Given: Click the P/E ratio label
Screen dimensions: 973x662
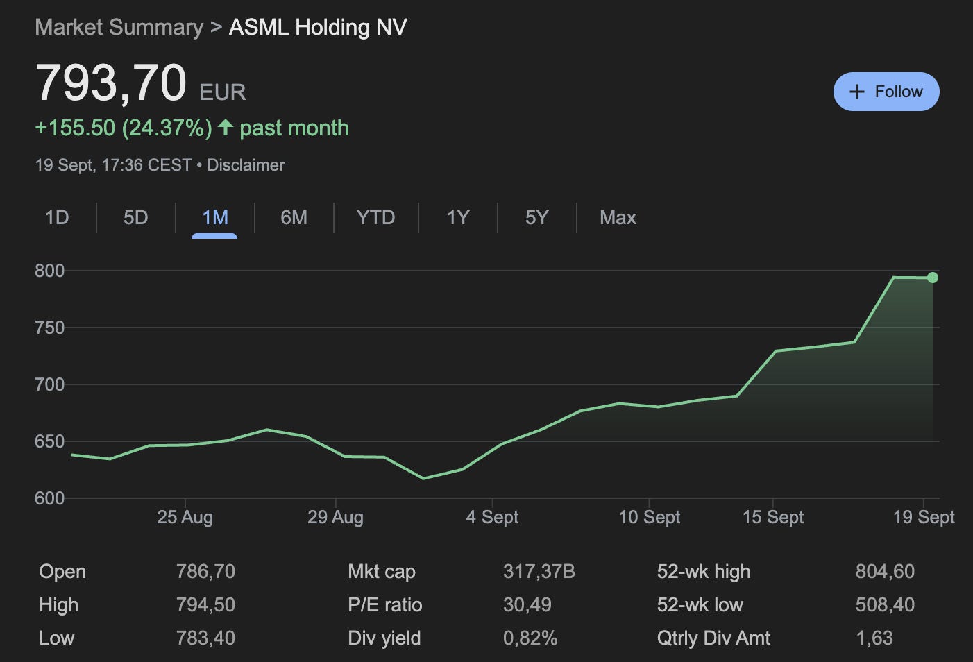Looking at the screenshot, I should pyautogui.click(x=384, y=605).
